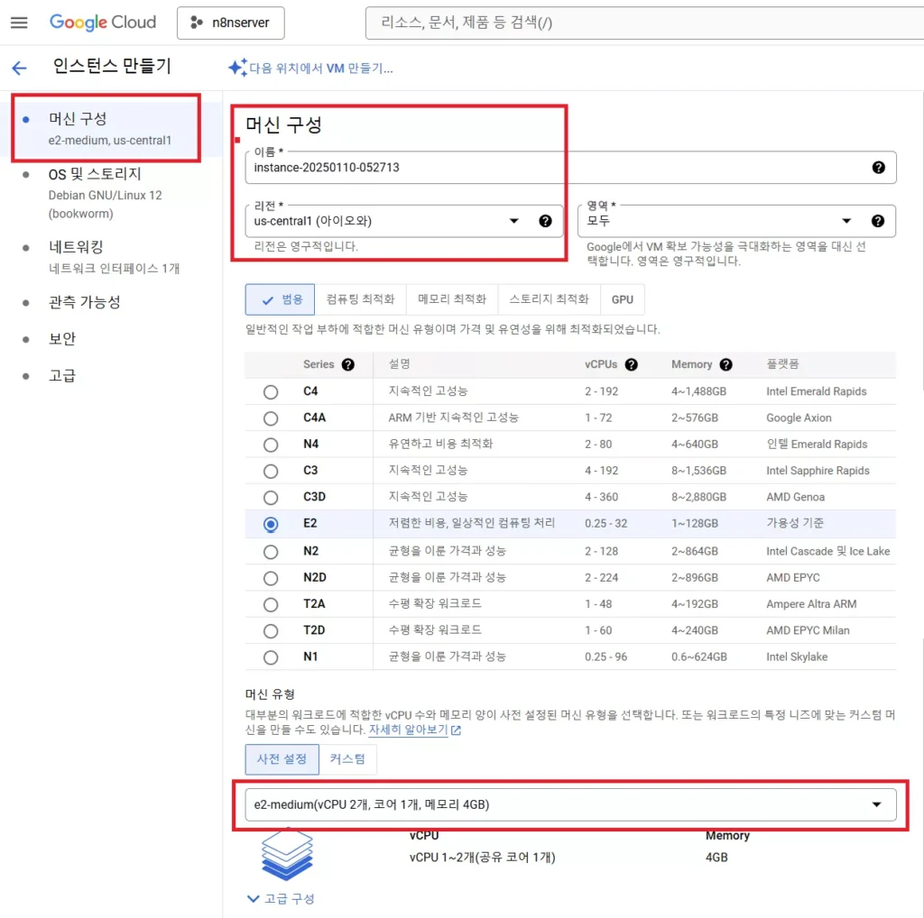Image resolution: width=924 pixels, height=918 pixels.
Task: Click the 인스턴스 만들기 page title
Action: (112, 66)
